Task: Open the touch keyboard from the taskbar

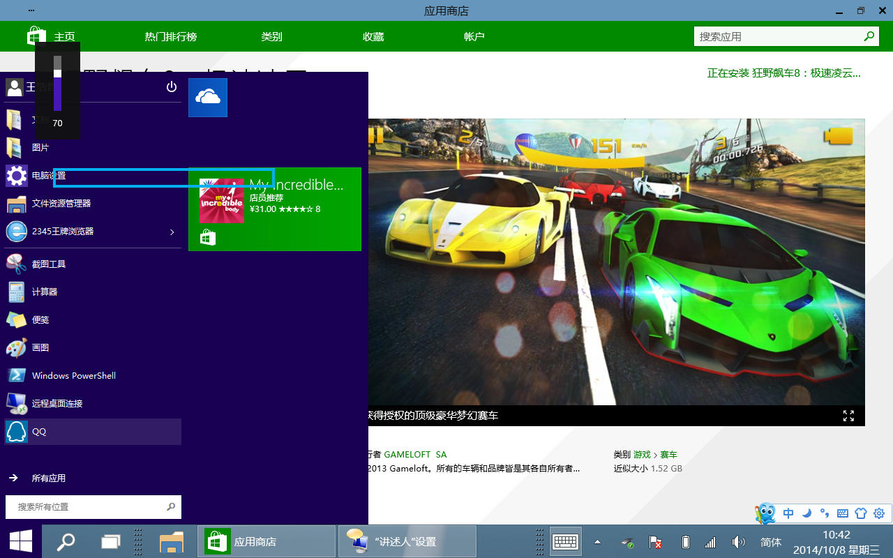Action: pyautogui.click(x=565, y=541)
